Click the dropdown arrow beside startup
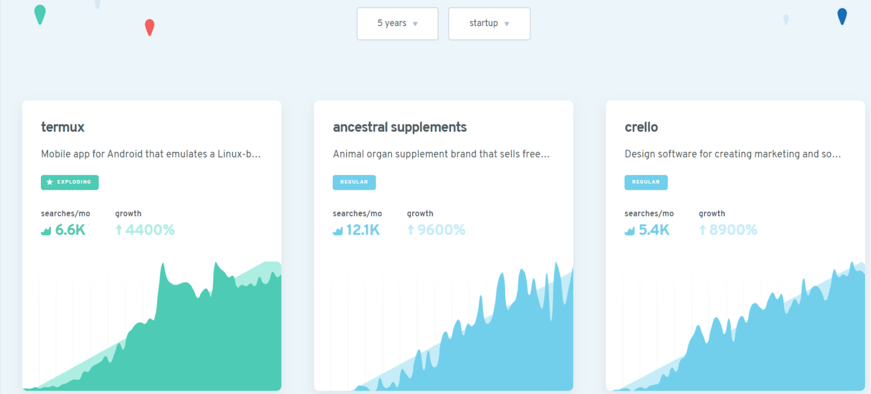 (507, 24)
